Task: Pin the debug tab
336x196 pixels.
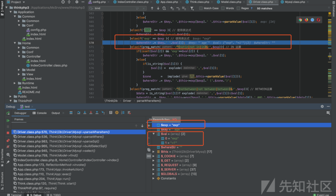Action: (8, 162)
